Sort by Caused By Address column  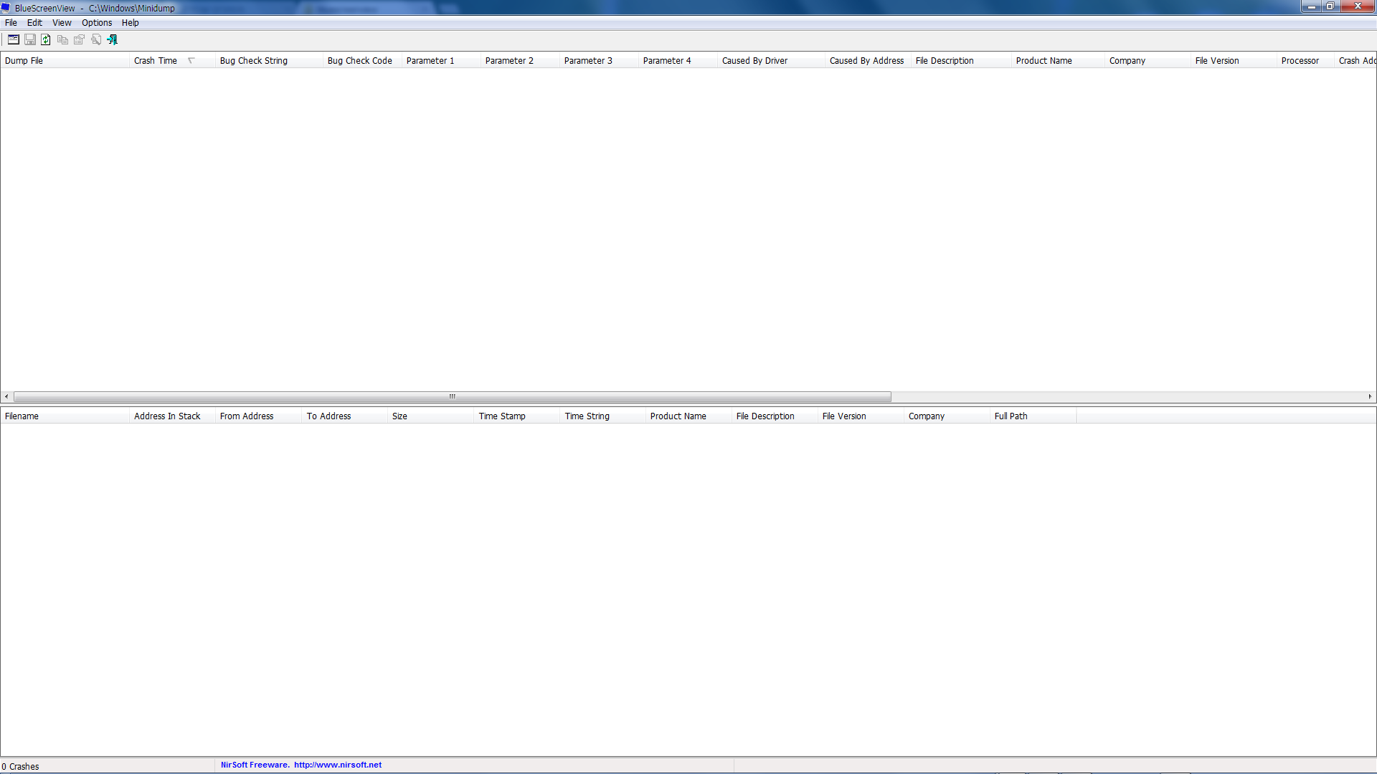[868, 61]
